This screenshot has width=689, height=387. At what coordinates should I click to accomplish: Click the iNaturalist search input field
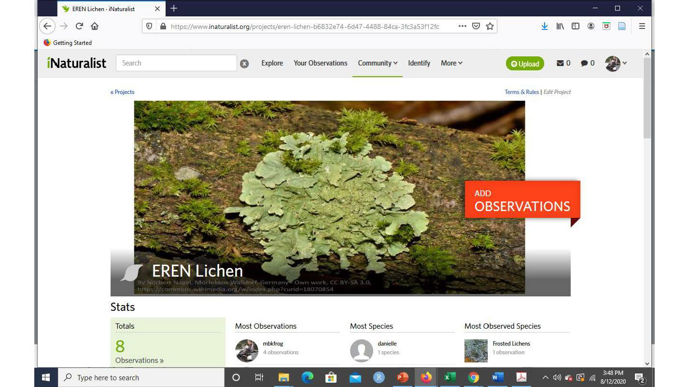(x=176, y=63)
